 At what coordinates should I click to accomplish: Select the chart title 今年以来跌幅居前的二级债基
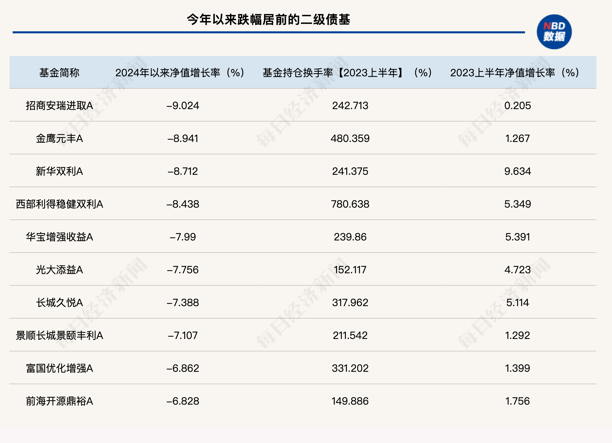coord(269,20)
